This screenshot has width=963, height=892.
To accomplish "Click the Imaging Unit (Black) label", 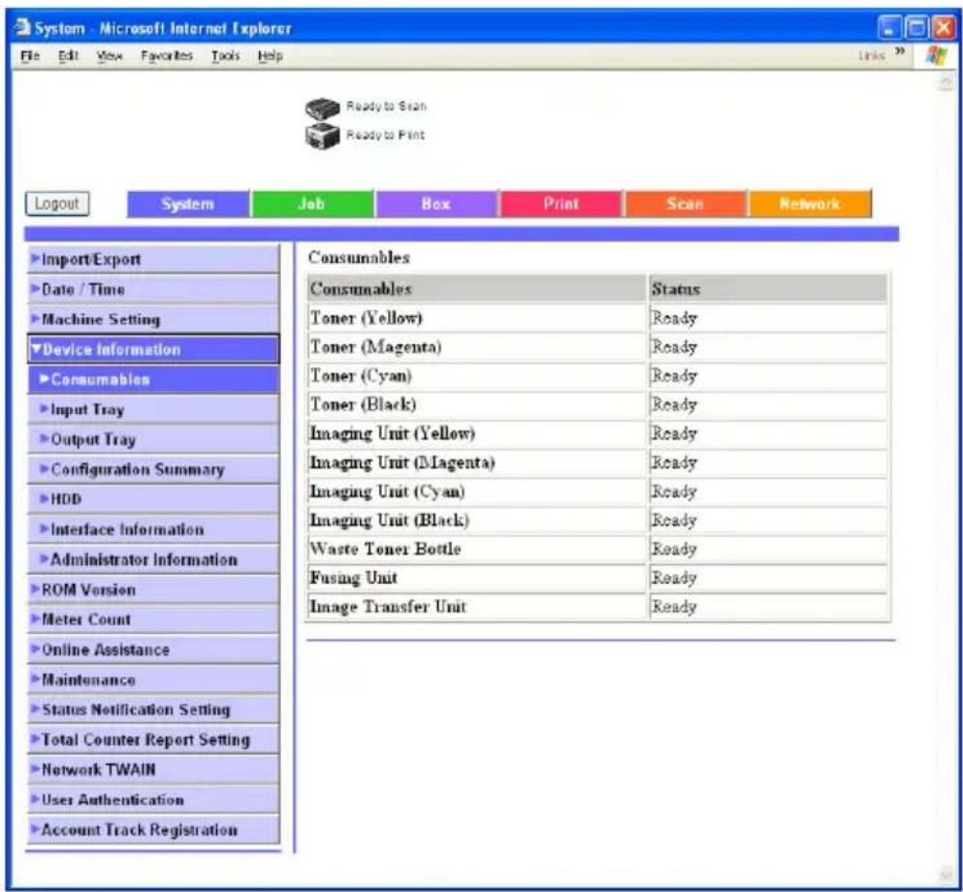I will click(390, 520).
